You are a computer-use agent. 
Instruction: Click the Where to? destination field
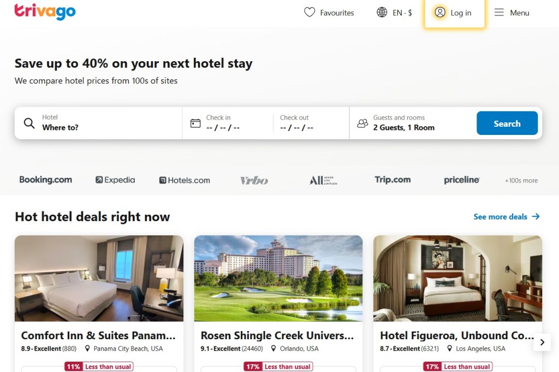[x=98, y=123]
